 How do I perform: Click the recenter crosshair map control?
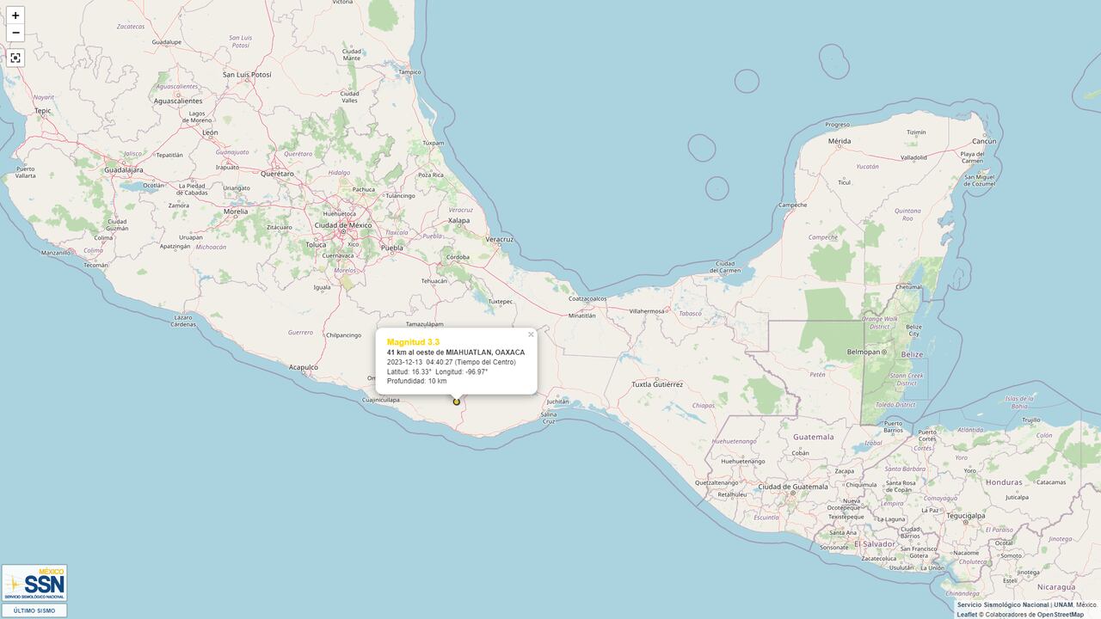15,58
